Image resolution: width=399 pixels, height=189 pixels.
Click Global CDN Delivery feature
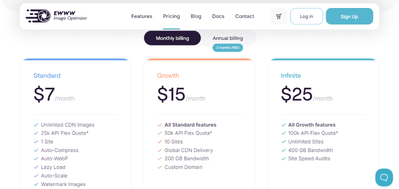coord(189,150)
